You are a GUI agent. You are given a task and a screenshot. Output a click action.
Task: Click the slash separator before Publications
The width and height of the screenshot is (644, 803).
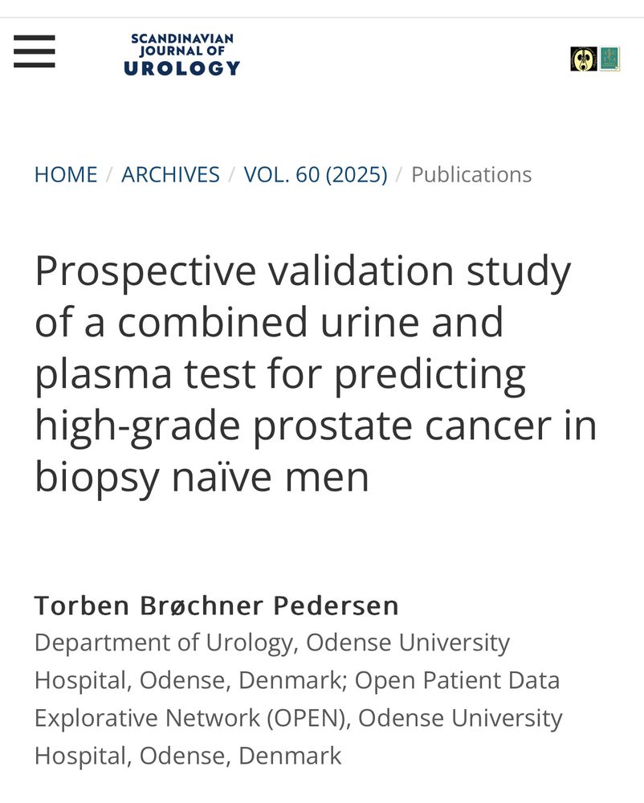pyautogui.click(x=400, y=174)
